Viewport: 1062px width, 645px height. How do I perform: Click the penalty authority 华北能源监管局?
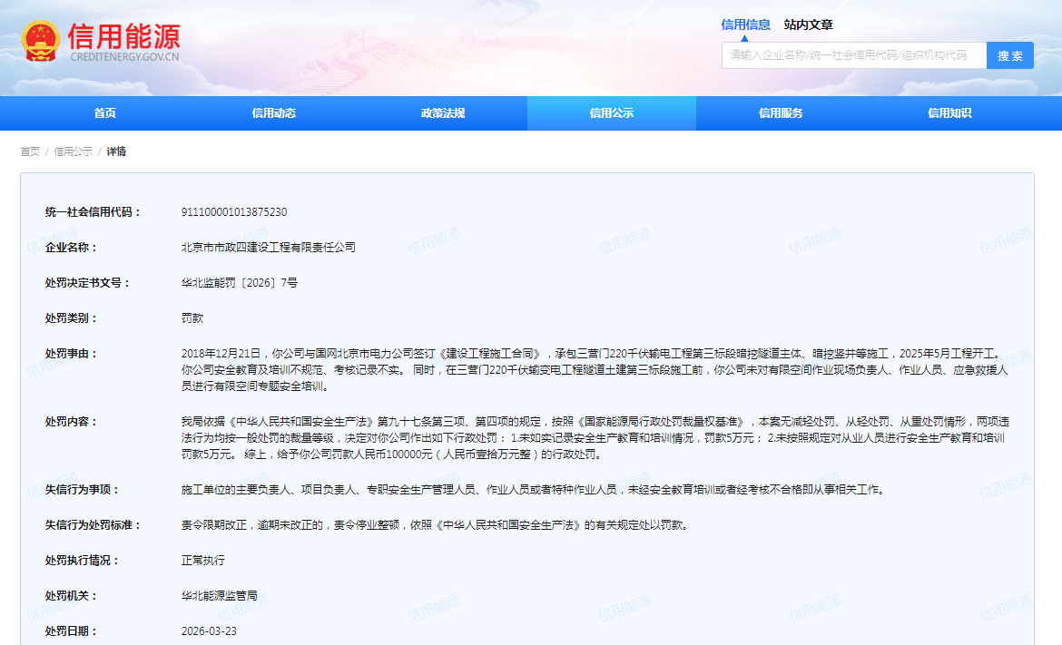(220, 596)
